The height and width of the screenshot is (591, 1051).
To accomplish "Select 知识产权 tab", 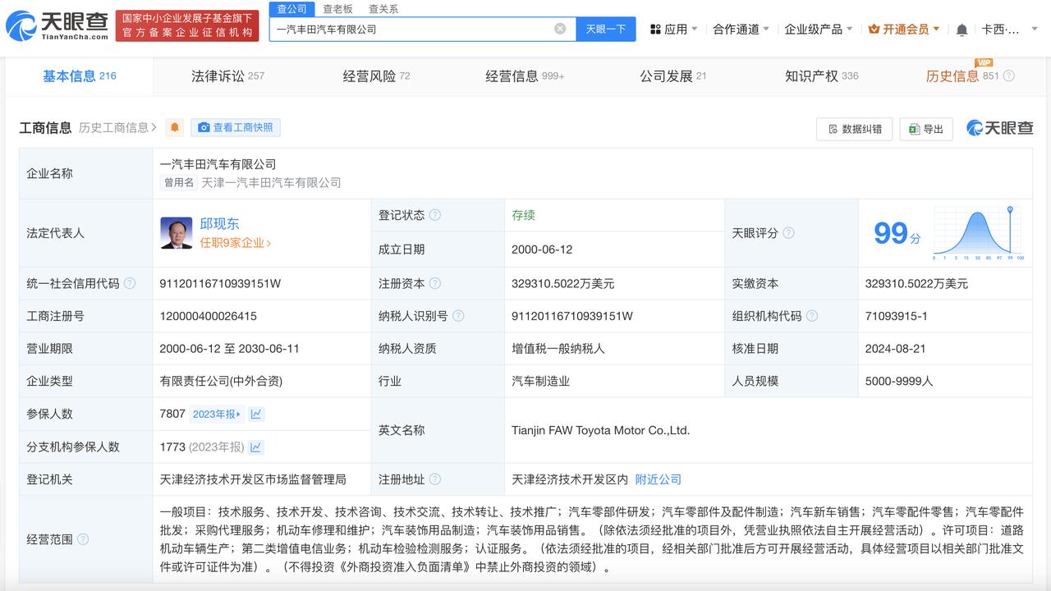I will point(821,76).
